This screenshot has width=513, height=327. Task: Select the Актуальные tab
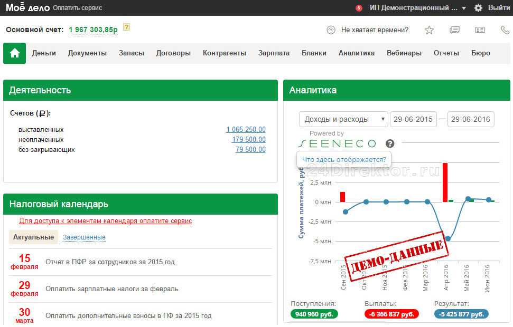33,237
